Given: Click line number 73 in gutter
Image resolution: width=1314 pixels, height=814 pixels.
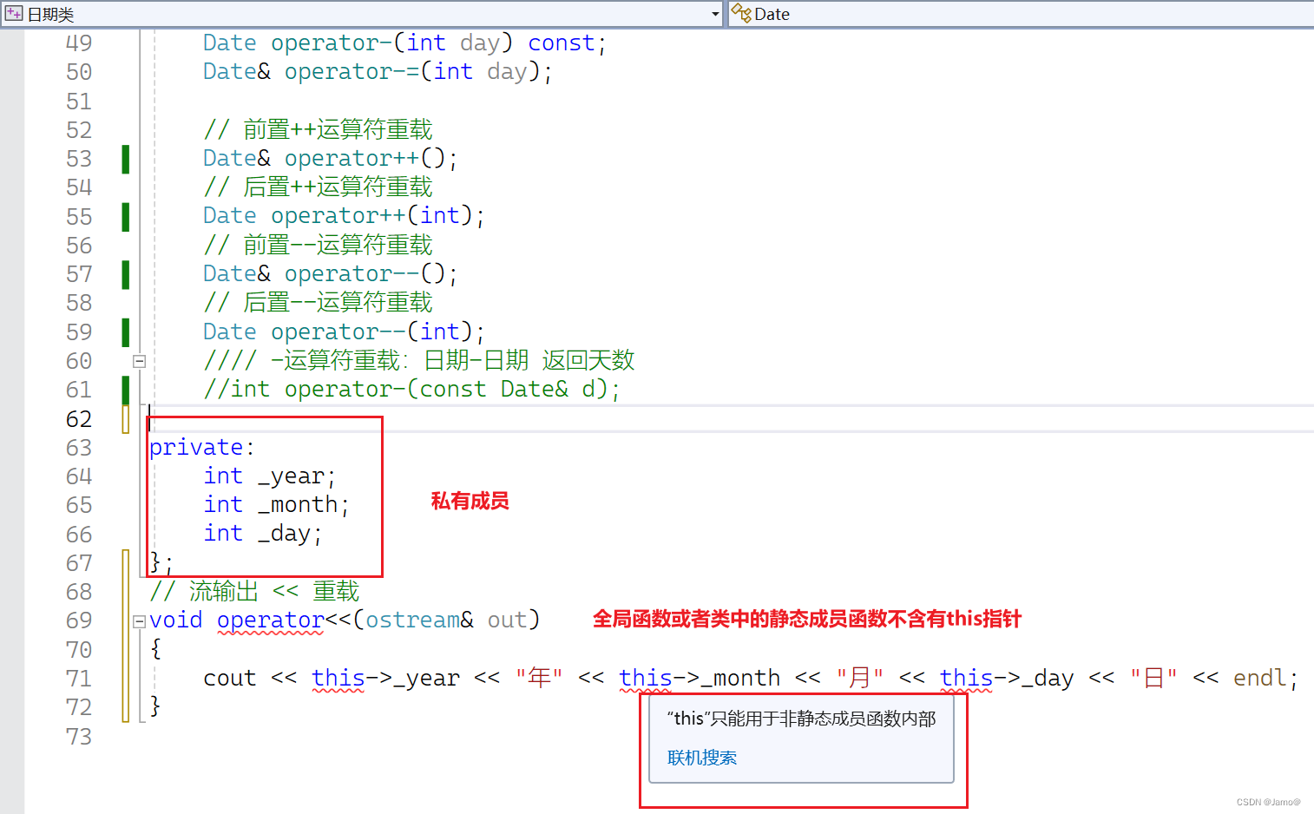Looking at the screenshot, I should (x=79, y=737).
